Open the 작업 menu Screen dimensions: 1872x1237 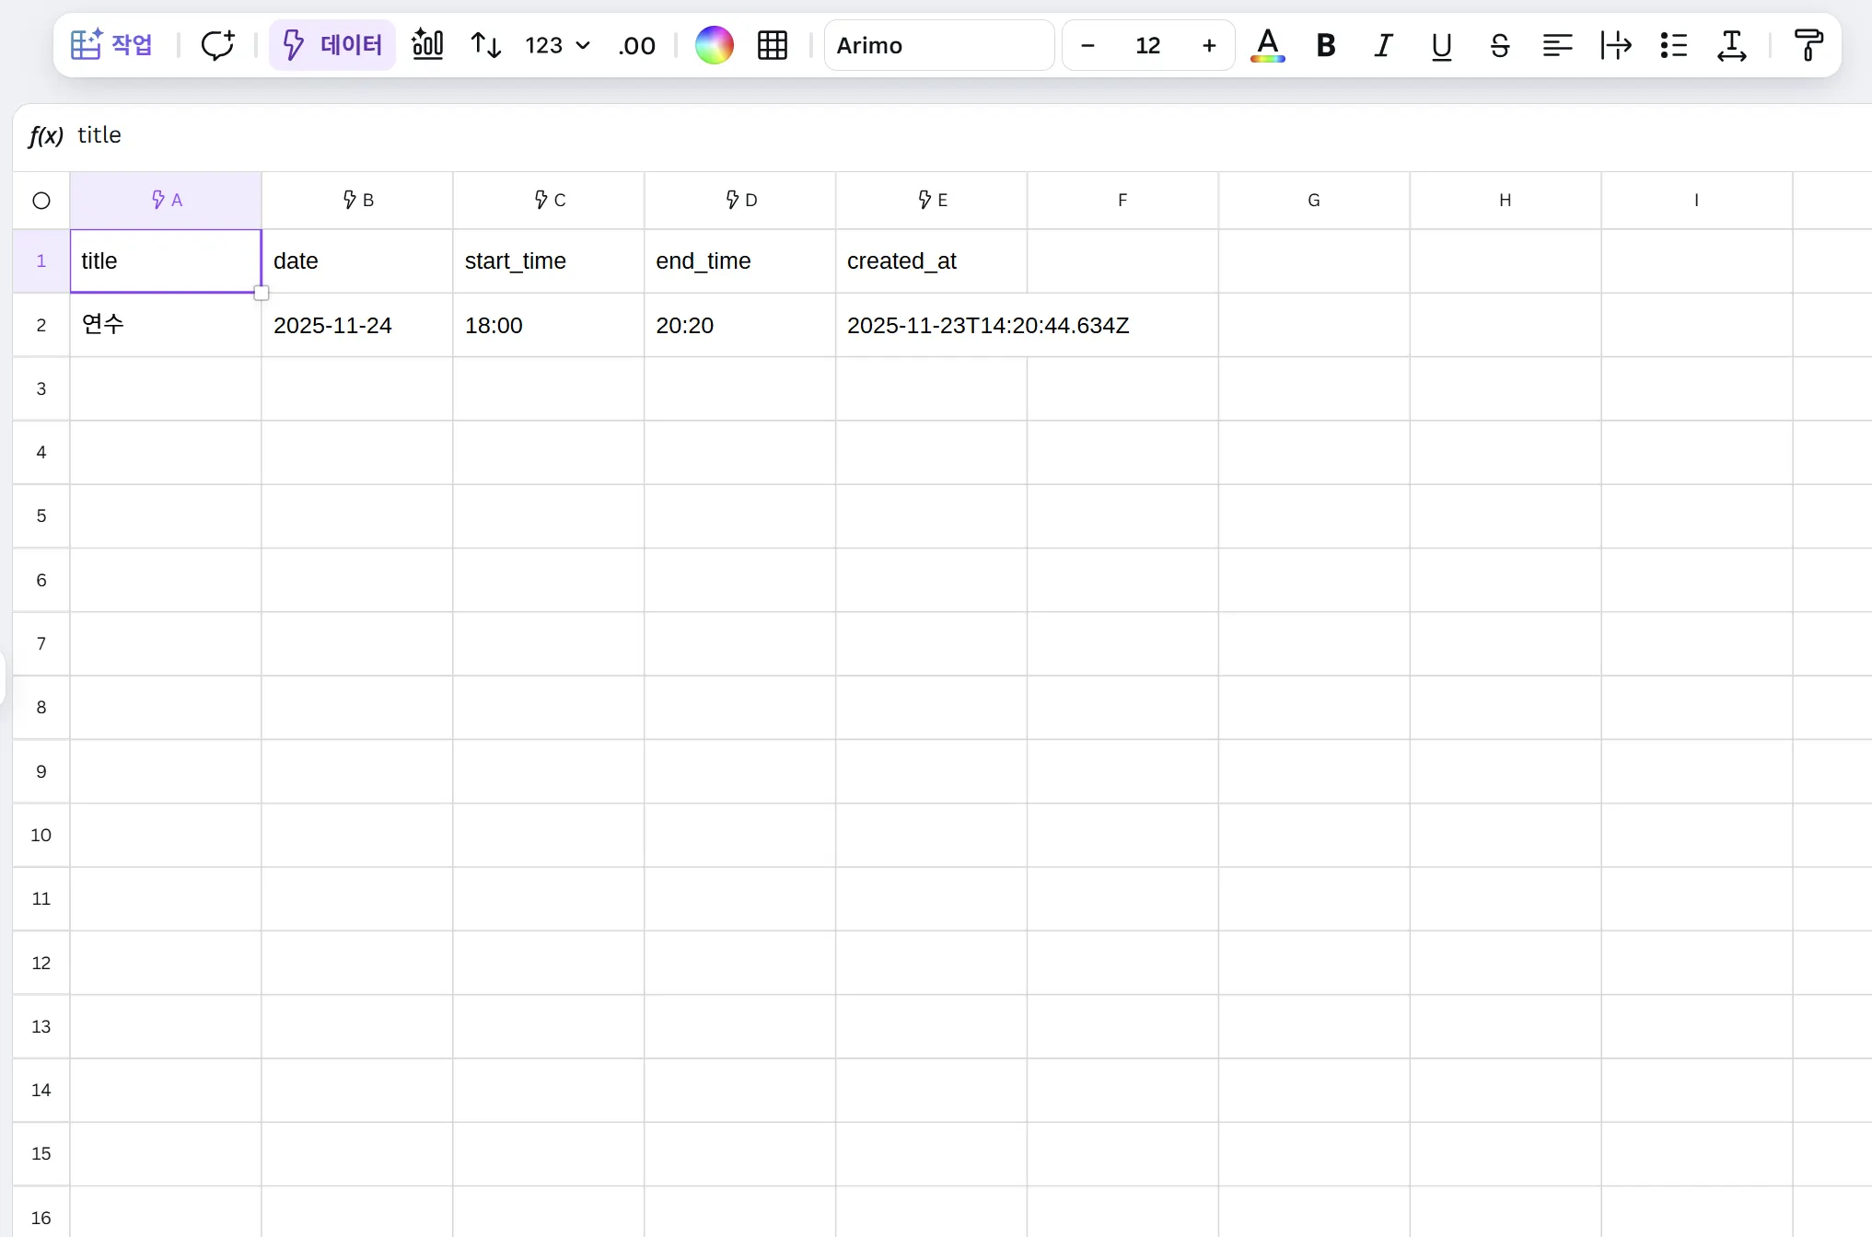tap(112, 45)
